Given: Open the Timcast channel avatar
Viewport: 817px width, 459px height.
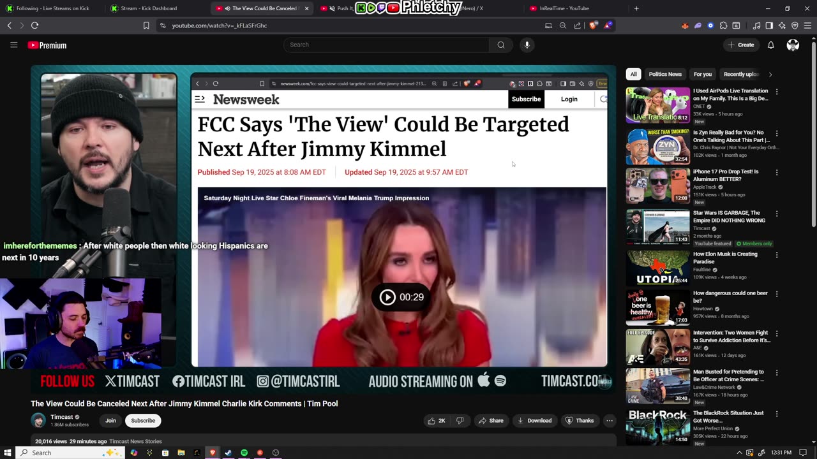Looking at the screenshot, I should (38, 421).
